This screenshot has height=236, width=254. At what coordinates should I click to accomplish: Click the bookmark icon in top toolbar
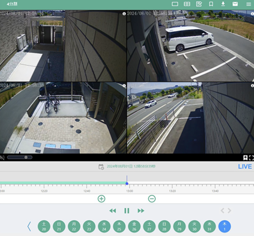click(x=211, y=4)
